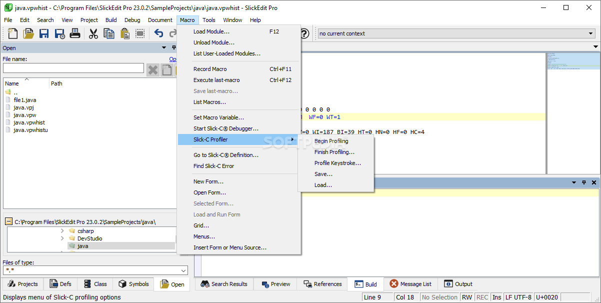
Task: Select file1.java in file list
Action: (25, 100)
